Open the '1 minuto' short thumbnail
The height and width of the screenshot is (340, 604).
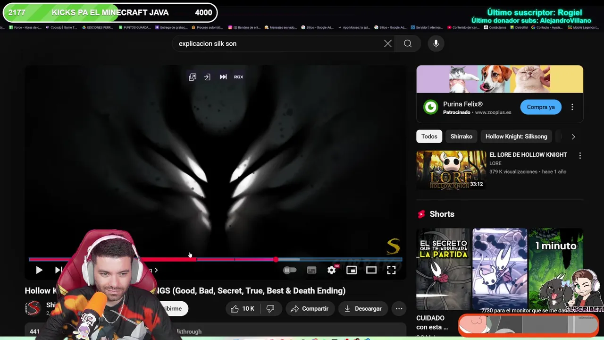(x=556, y=269)
